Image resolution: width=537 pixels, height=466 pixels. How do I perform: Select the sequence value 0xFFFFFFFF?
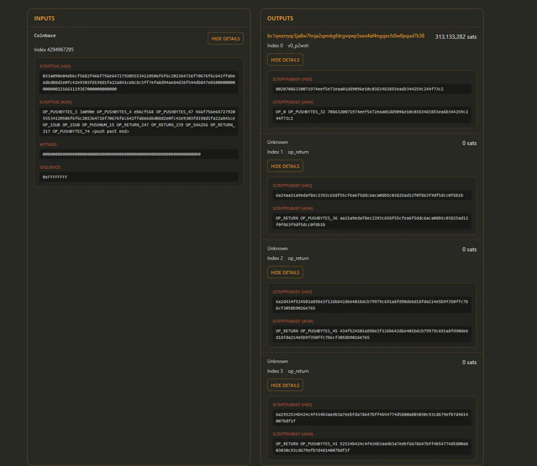pos(139,177)
